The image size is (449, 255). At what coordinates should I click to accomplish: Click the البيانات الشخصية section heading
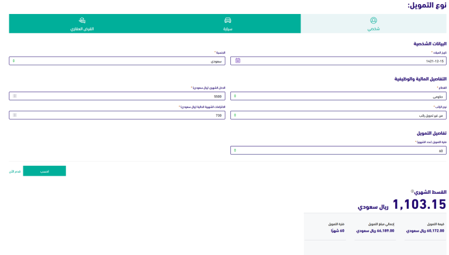[x=430, y=44]
